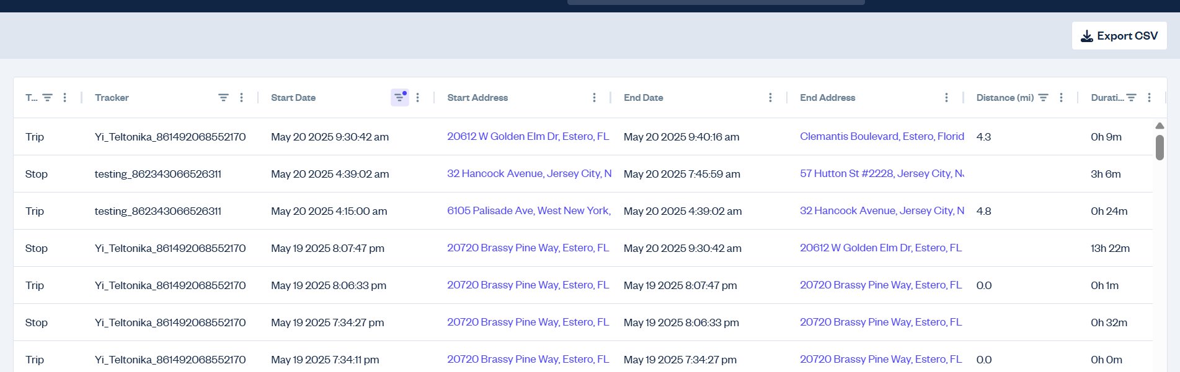Click the Distance (mi) column header
Image resolution: width=1180 pixels, height=372 pixels.
(1005, 98)
